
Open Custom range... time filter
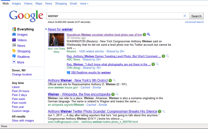pos(22,111)
